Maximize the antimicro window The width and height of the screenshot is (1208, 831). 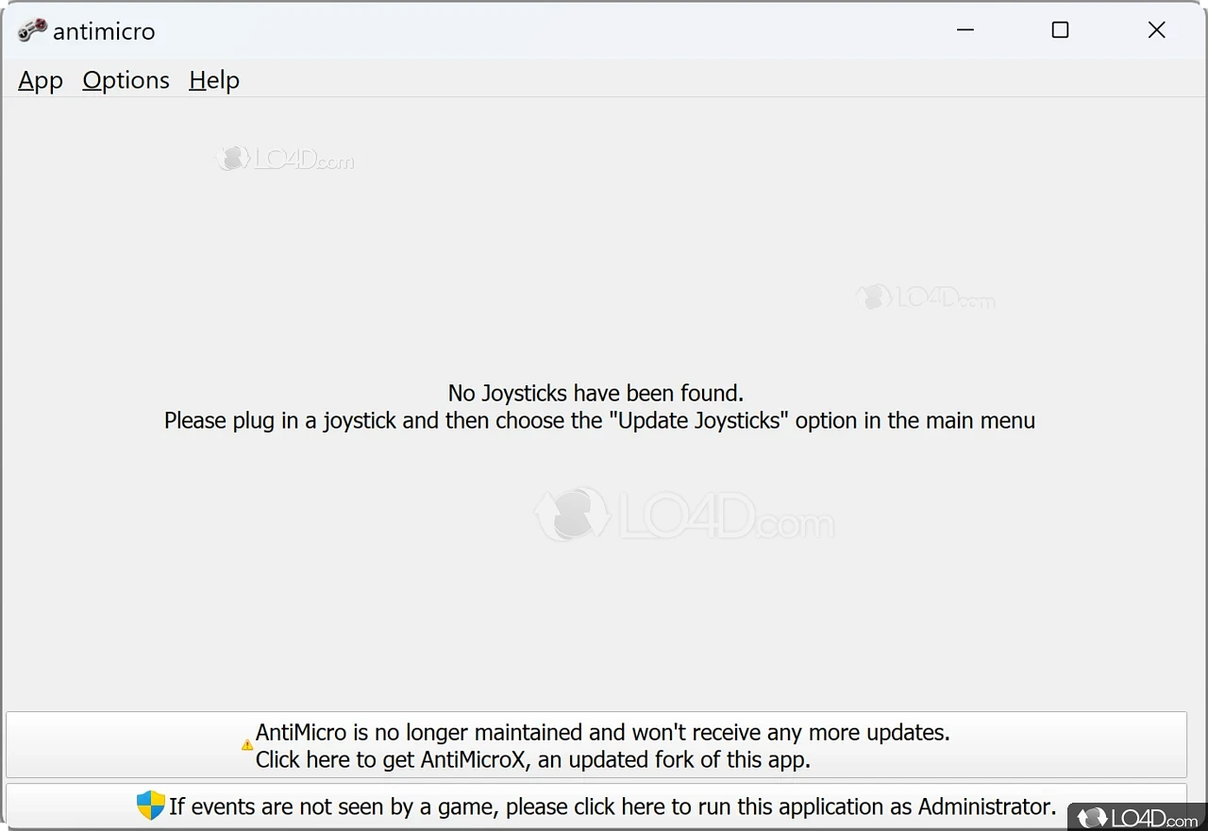[x=1060, y=30]
